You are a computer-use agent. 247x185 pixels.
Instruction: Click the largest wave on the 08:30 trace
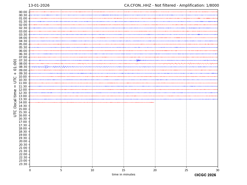tap(46, 67)
